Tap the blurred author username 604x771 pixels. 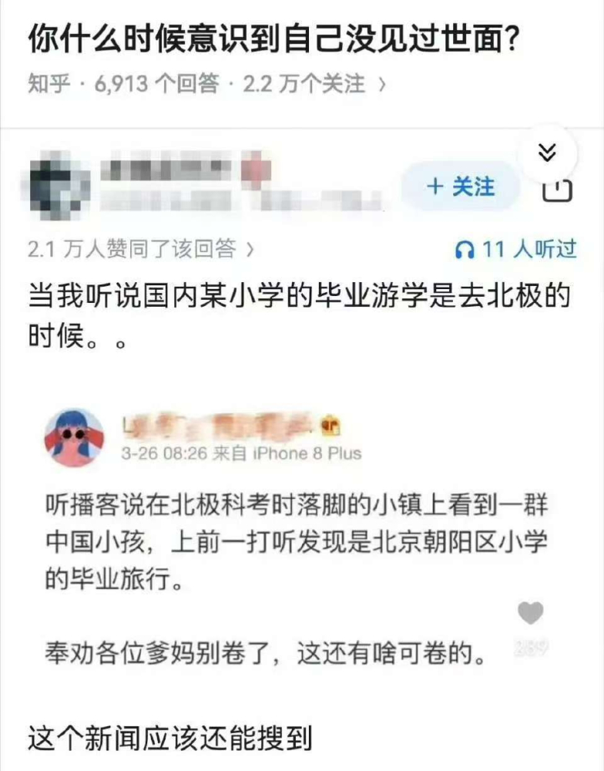pyautogui.click(x=167, y=170)
